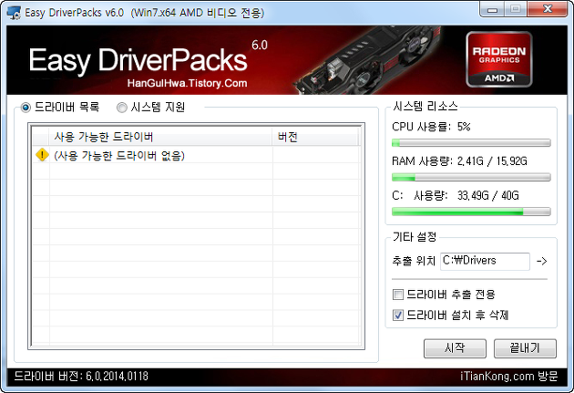This screenshot has width=574, height=393.
Task: Open the iTianKong.com 방문 link
Action: 508,377
